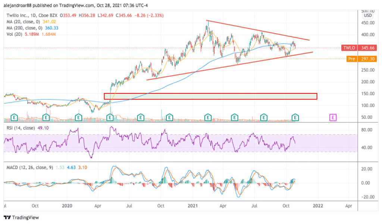Select the orange Pre market price label
The image size is (382, 224).
tap(361, 59)
